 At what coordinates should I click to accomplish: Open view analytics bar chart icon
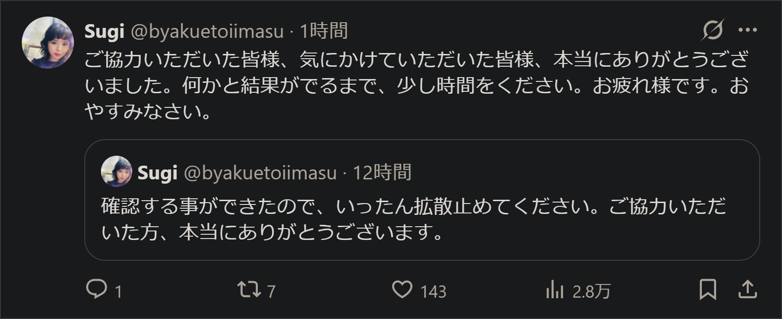555,289
